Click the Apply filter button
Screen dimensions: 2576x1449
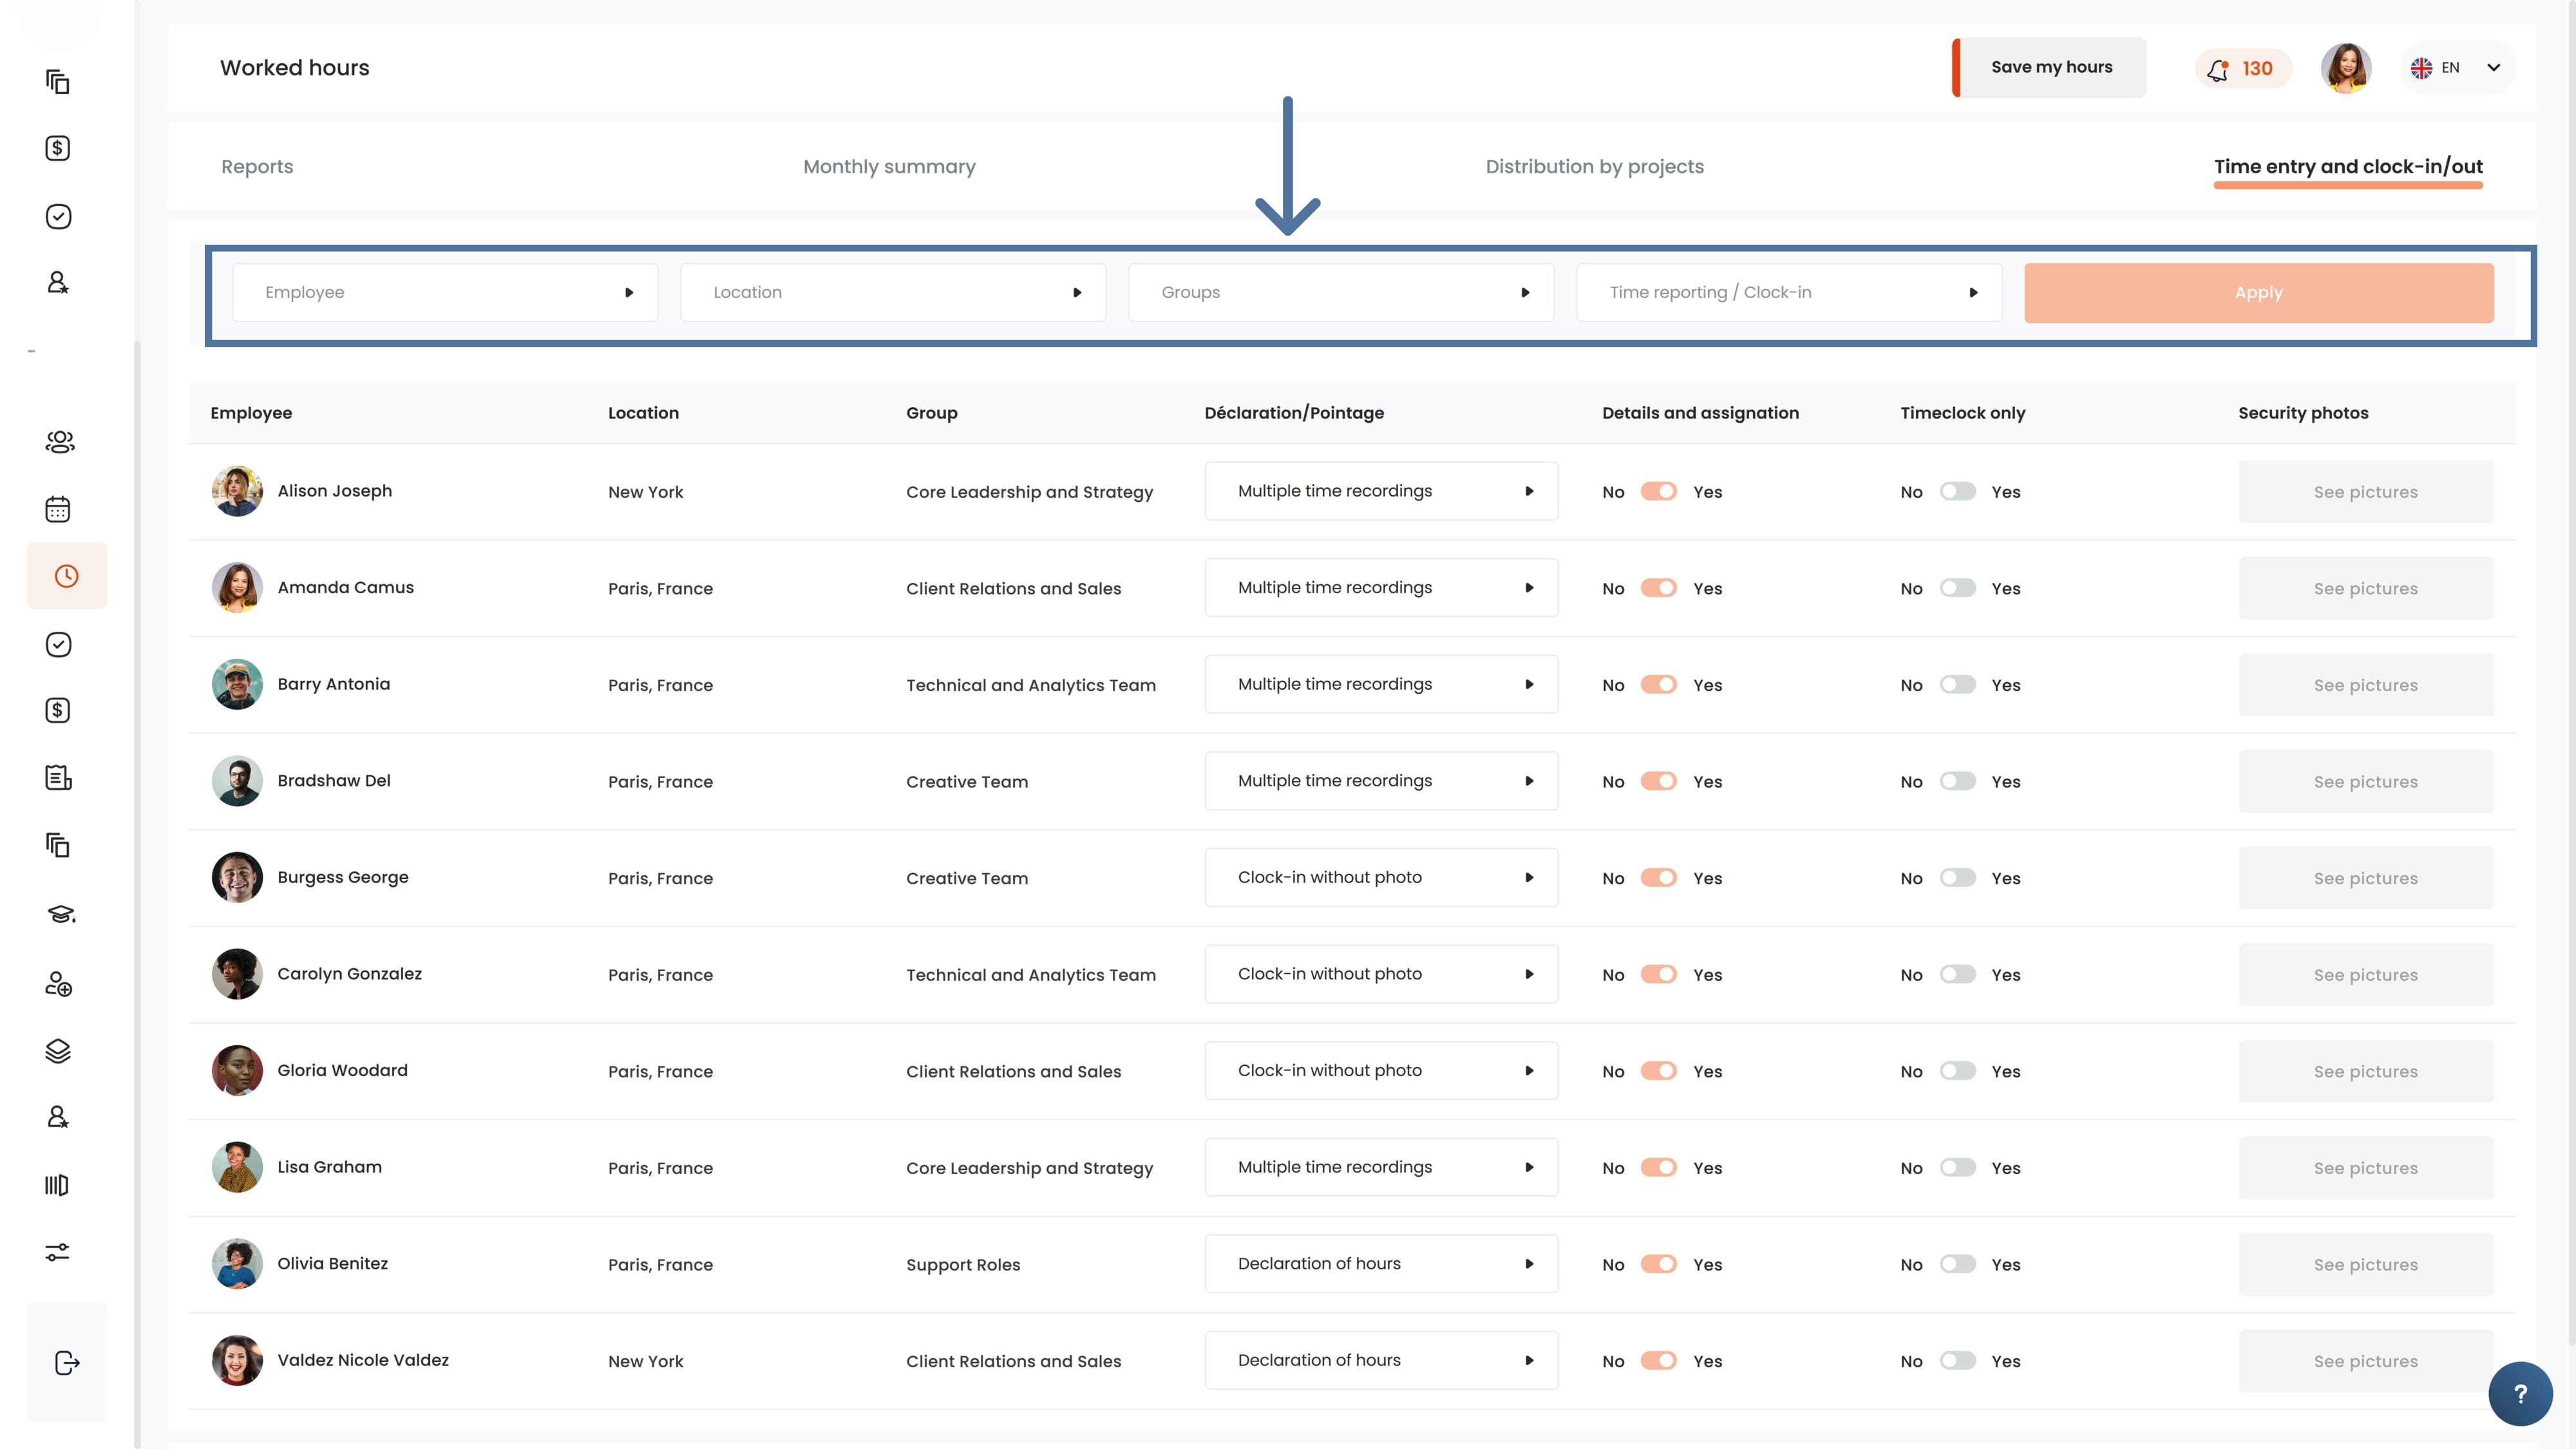coord(2258,292)
